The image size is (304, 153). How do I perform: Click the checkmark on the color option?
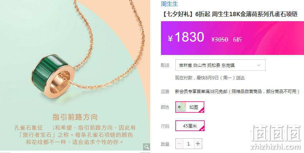click(x=202, y=110)
